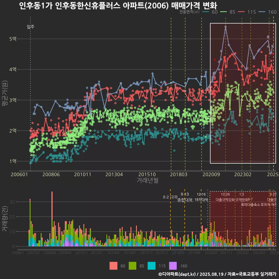Image resolution: width=279 pixels, height=279 pixels.
Task: Click the '201803' price chart x-axis label
Action: tap(178, 174)
